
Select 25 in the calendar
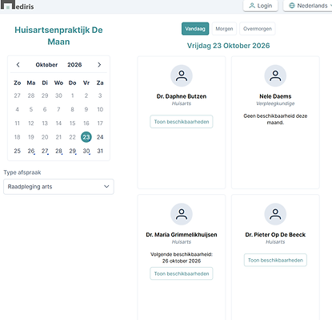point(18,151)
